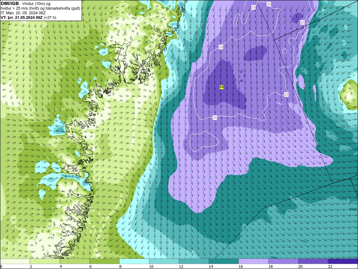Click the 25 contour label directly below the 28 marker
Image resolution: width=358 pixels, height=269 pixels.
tap(214, 118)
